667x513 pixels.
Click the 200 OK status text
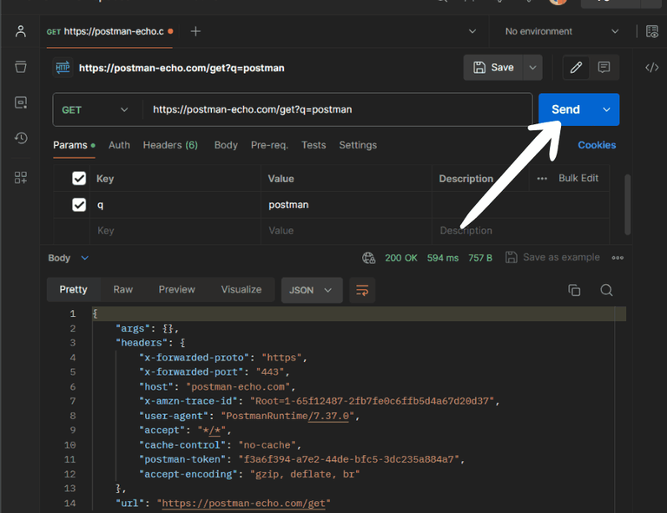[400, 258]
